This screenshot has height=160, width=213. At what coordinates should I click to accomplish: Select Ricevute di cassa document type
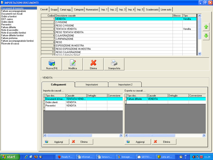10,43
